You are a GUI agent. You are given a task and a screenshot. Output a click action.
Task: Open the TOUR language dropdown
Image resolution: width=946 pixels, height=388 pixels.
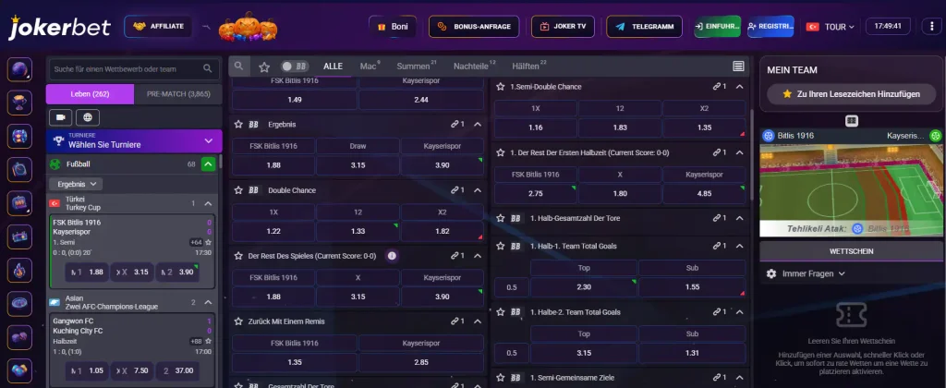(831, 27)
